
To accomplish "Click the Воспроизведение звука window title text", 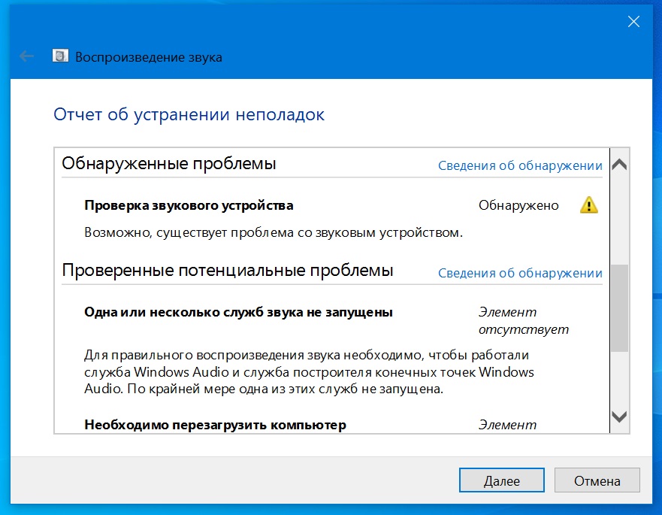I will [147, 57].
